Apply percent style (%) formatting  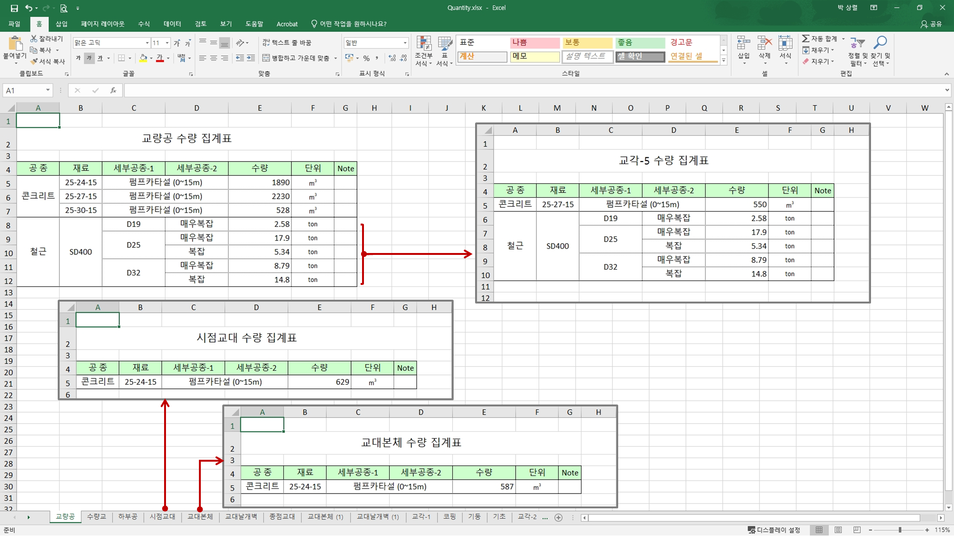click(x=365, y=58)
